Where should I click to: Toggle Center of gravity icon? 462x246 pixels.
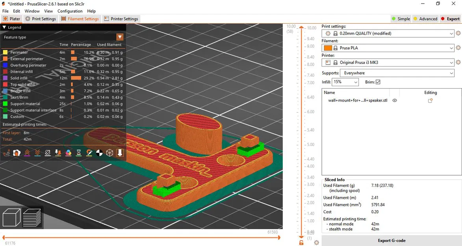(x=99, y=153)
